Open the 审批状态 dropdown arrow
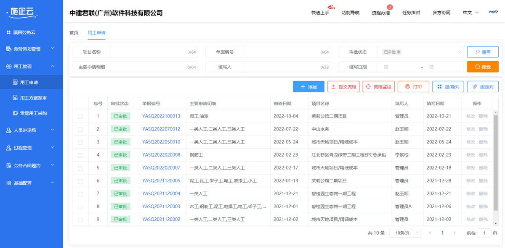The width and height of the screenshot is (505, 248). click(x=460, y=52)
